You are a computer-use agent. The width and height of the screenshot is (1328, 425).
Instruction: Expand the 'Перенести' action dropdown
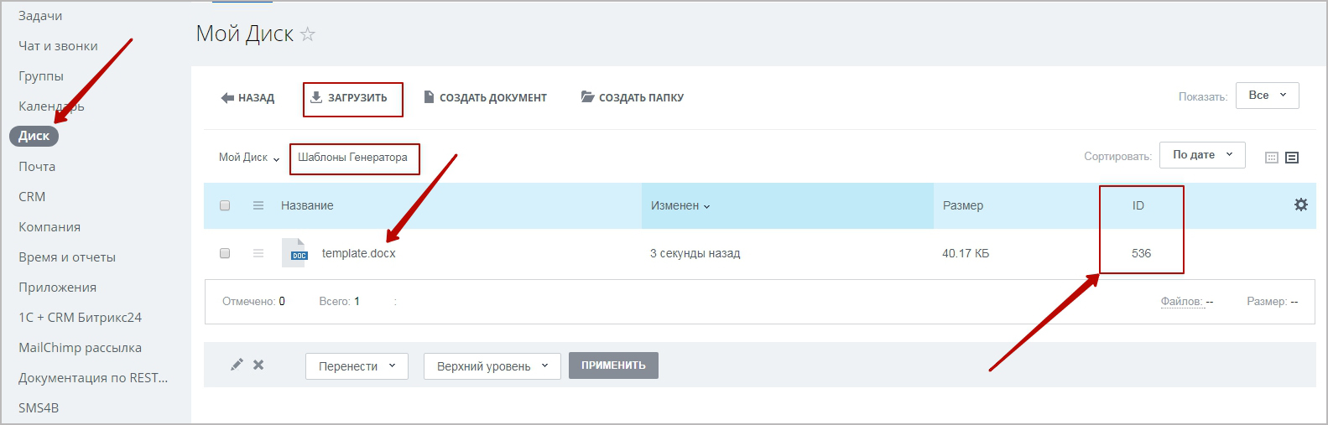(x=357, y=366)
